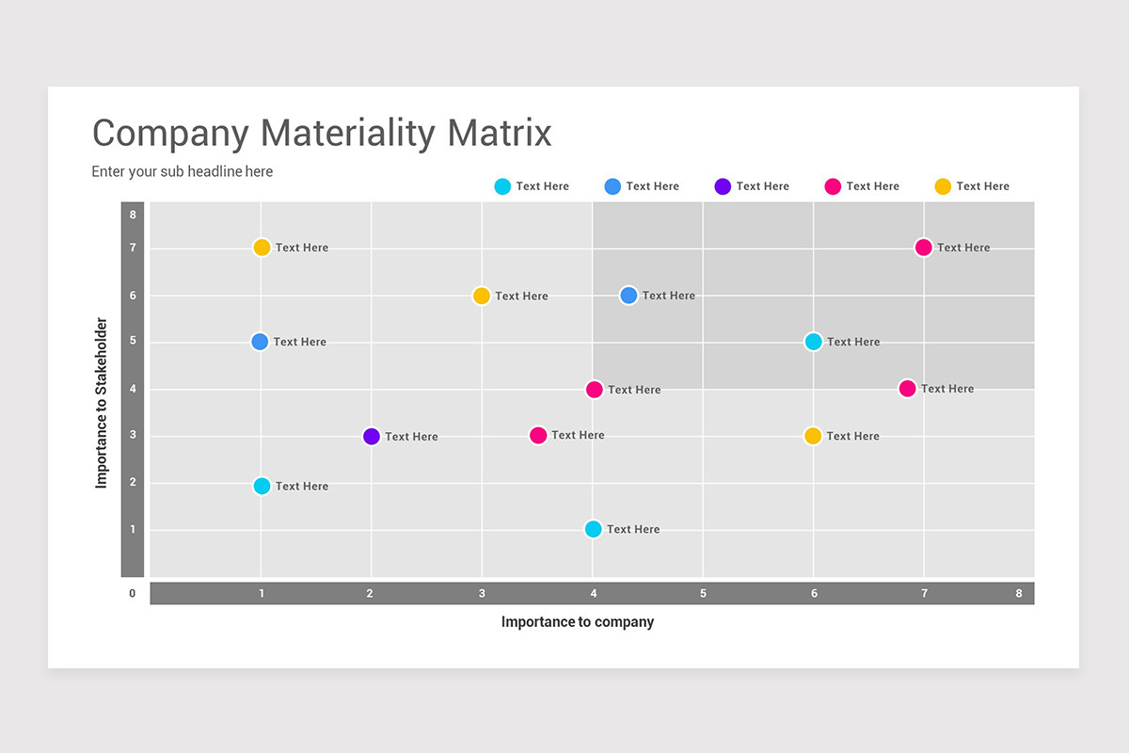Image resolution: width=1129 pixels, height=753 pixels.
Task: Click the blue data point at company 1, stakeholder 5
Action: tap(260, 342)
